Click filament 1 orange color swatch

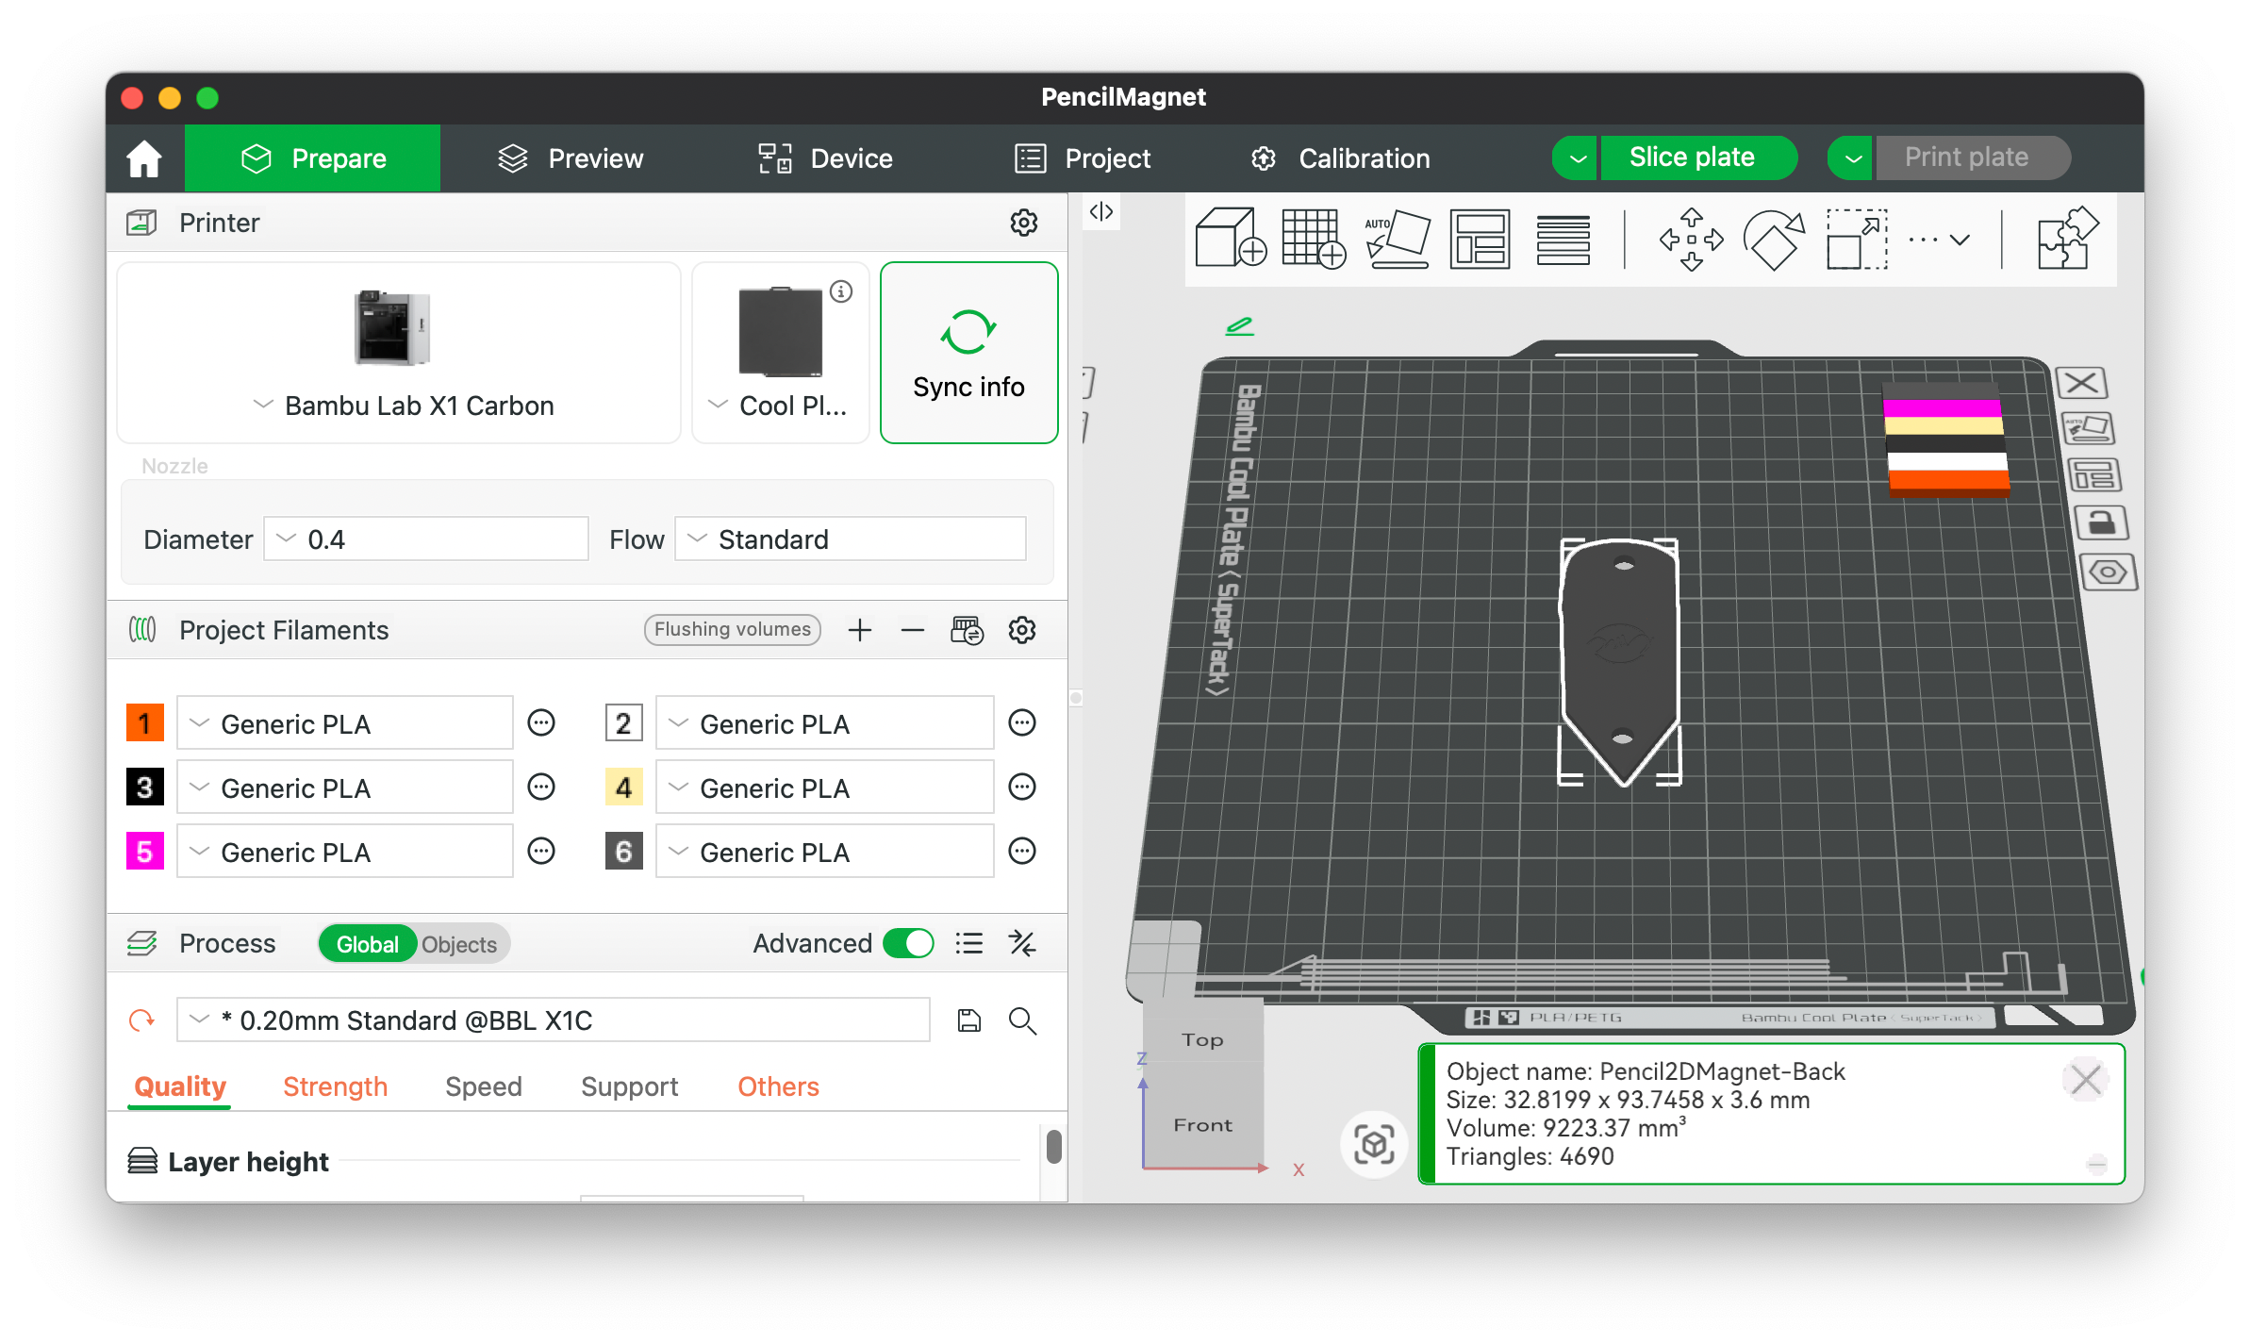(x=145, y=723)
